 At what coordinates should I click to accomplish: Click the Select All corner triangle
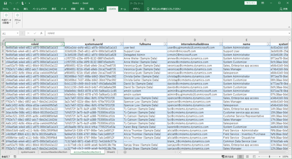click(3, 40)
